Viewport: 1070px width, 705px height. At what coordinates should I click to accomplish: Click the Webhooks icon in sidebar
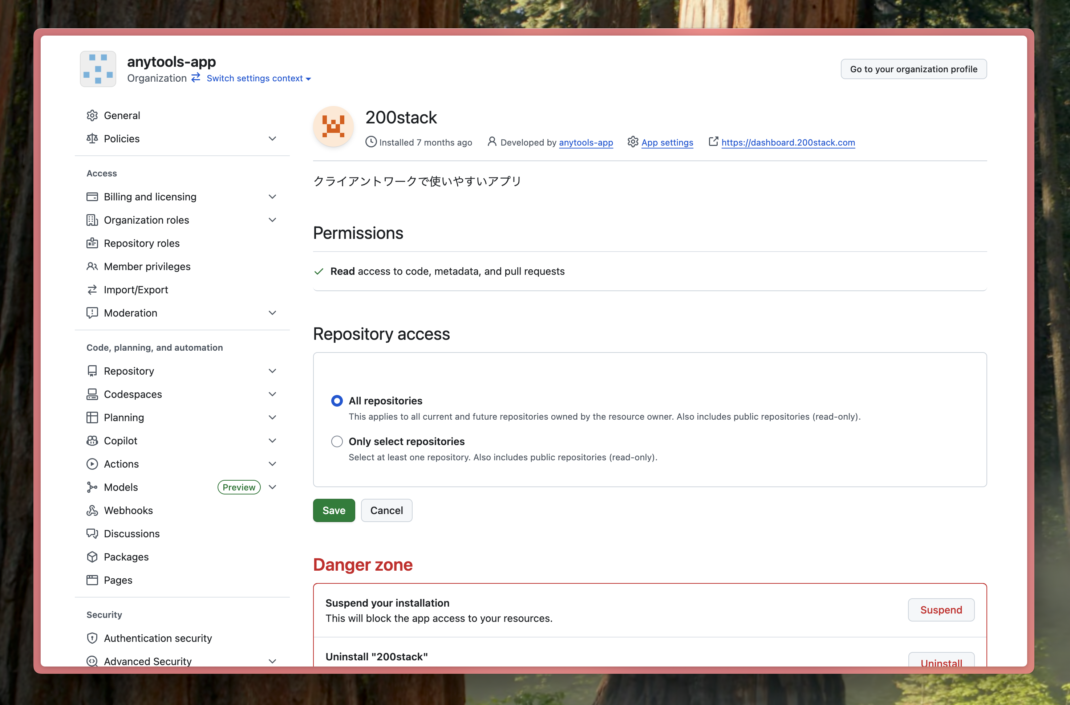pyautogui.click(x=92, y=510)
